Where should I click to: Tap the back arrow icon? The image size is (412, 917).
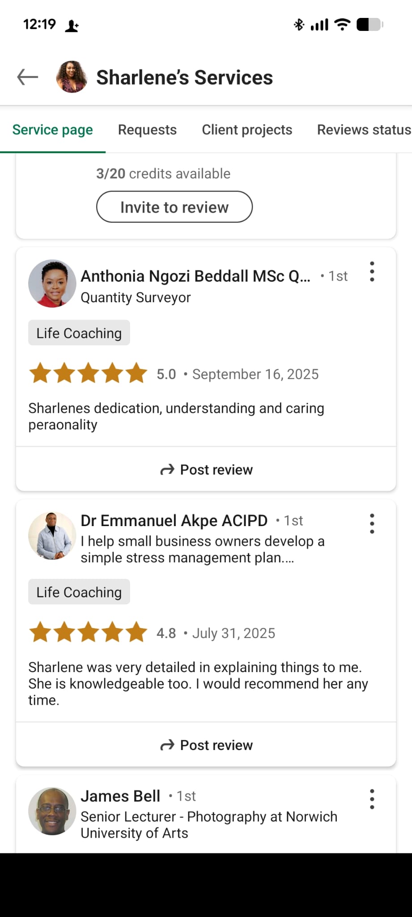28,77
